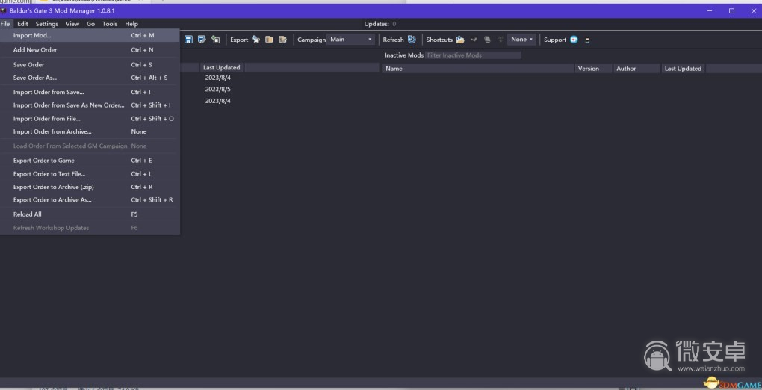Viewport: 762px width, 390px height.
Task: Click the export-to-game icon beside the Export label
Action: [255, 40]
